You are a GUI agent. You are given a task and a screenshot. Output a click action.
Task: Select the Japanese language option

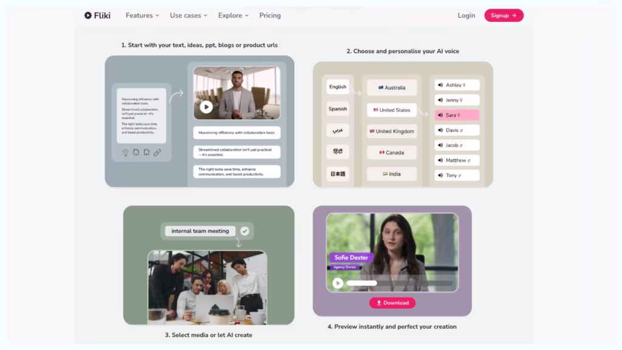338,174
